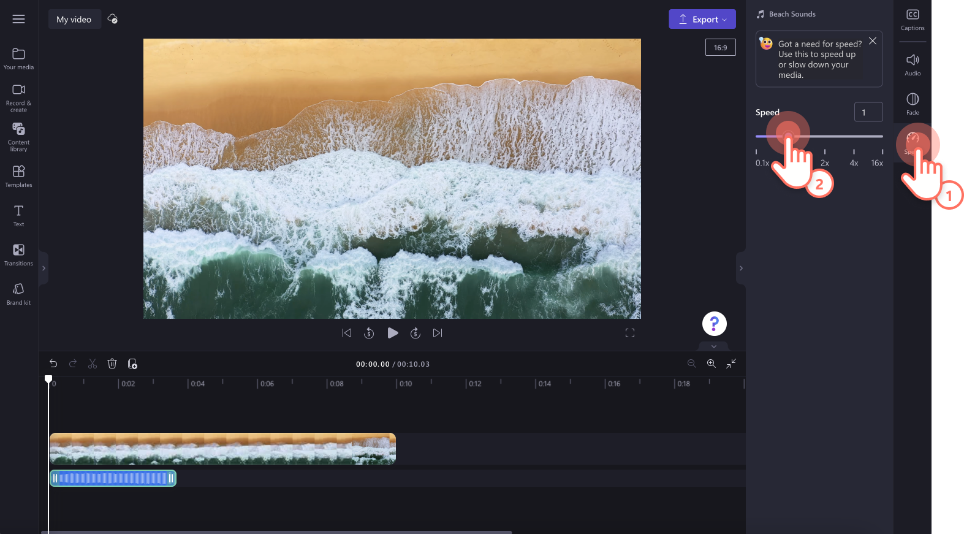Collapse the right property panel chevron
The height and width of the screenshot is (534, 964).
click(741, 268)
